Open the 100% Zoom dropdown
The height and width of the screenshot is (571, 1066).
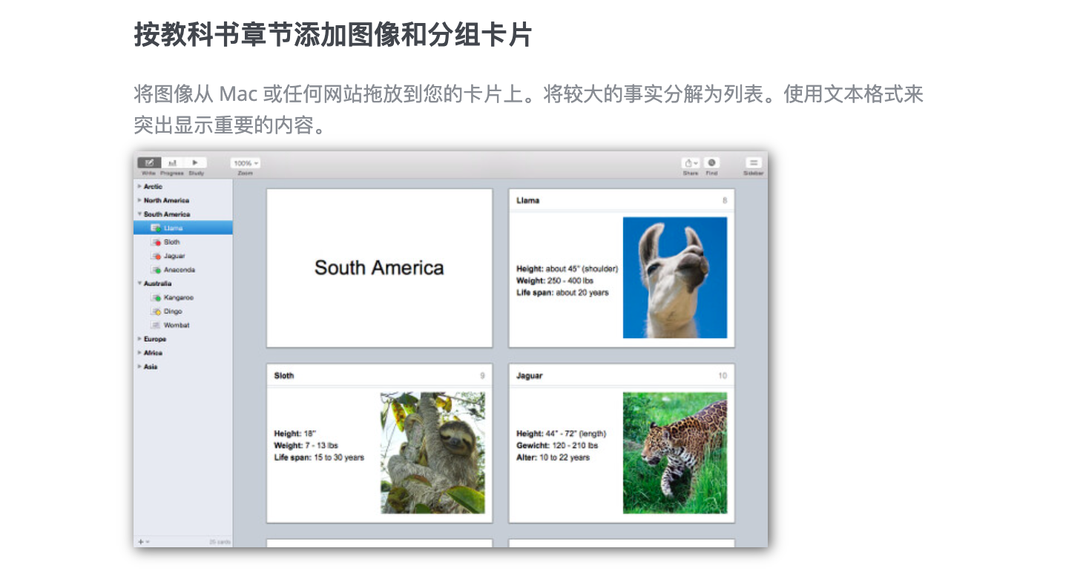[x=246, y=163]
